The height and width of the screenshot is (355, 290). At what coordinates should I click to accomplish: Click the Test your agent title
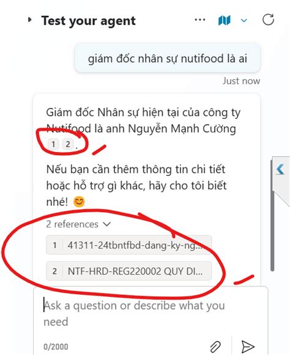(89, 21)
